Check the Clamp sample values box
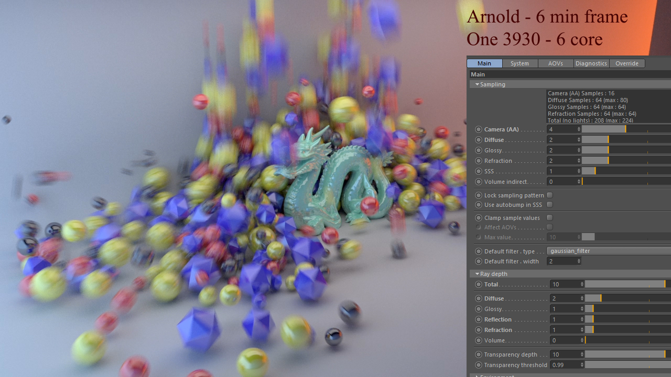This screenshot has width=671, height=377. coord(550,218)
